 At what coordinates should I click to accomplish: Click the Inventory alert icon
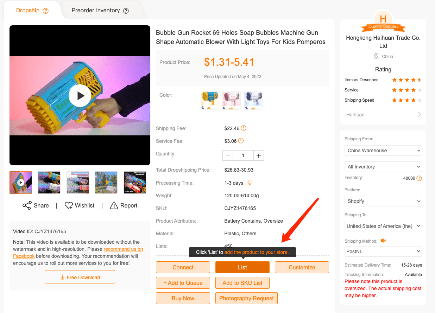419,178
